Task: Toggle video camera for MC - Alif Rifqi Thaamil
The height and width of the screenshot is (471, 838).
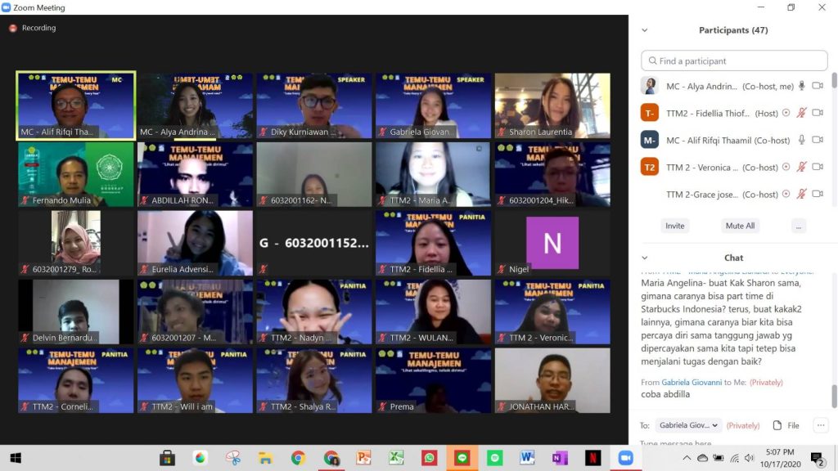Action: pos(818,140)
